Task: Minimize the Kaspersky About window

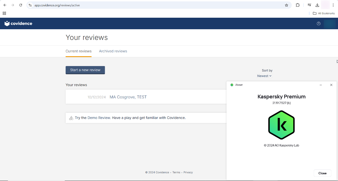Action: [x=321, y=85]
